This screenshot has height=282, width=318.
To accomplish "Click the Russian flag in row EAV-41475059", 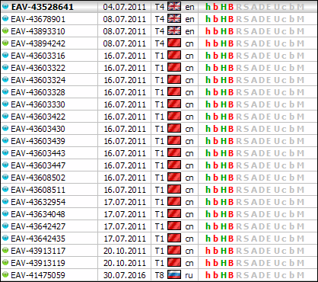I will pyautogui.click(x=174, y=274).
